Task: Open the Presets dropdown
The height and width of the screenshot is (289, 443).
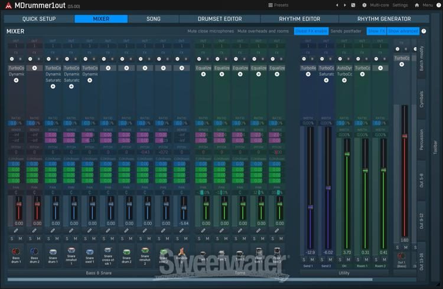Action: coord(278,5)
